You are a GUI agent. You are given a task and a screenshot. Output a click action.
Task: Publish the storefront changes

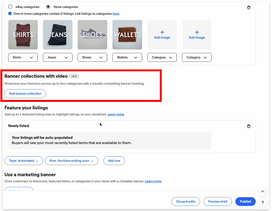245,202
